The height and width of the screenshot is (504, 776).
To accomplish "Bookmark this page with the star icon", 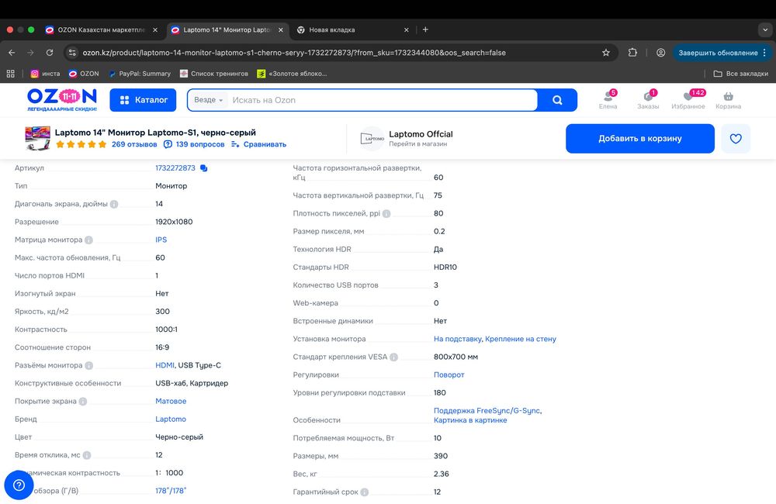I will (606, 53).
